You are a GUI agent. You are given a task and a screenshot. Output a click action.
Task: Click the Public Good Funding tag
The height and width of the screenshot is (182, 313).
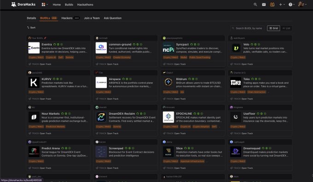pos(200,57)
